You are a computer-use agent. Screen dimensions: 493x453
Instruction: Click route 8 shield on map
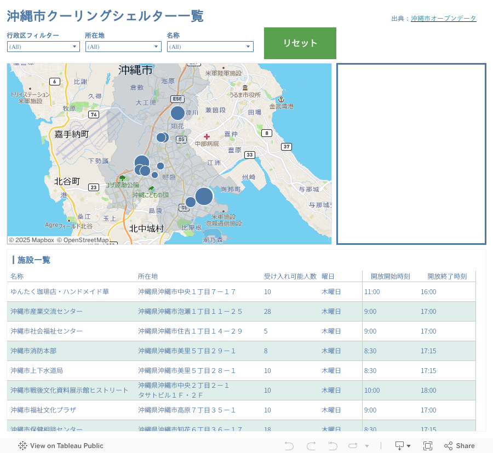pyautogui.click(x=267, y=133)
